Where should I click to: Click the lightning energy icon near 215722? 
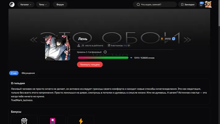click(162, 39)
